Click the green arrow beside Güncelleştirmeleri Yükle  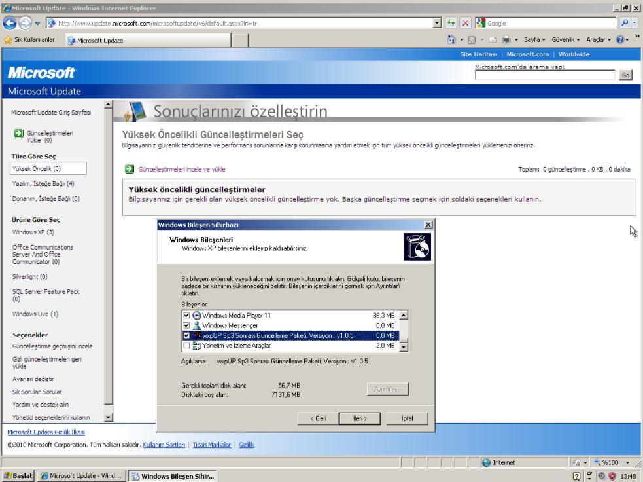18,133
